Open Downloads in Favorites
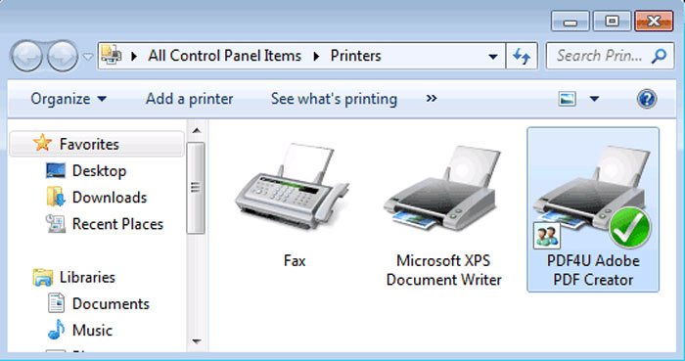The image size is (685, 361). tap(110, 198)
